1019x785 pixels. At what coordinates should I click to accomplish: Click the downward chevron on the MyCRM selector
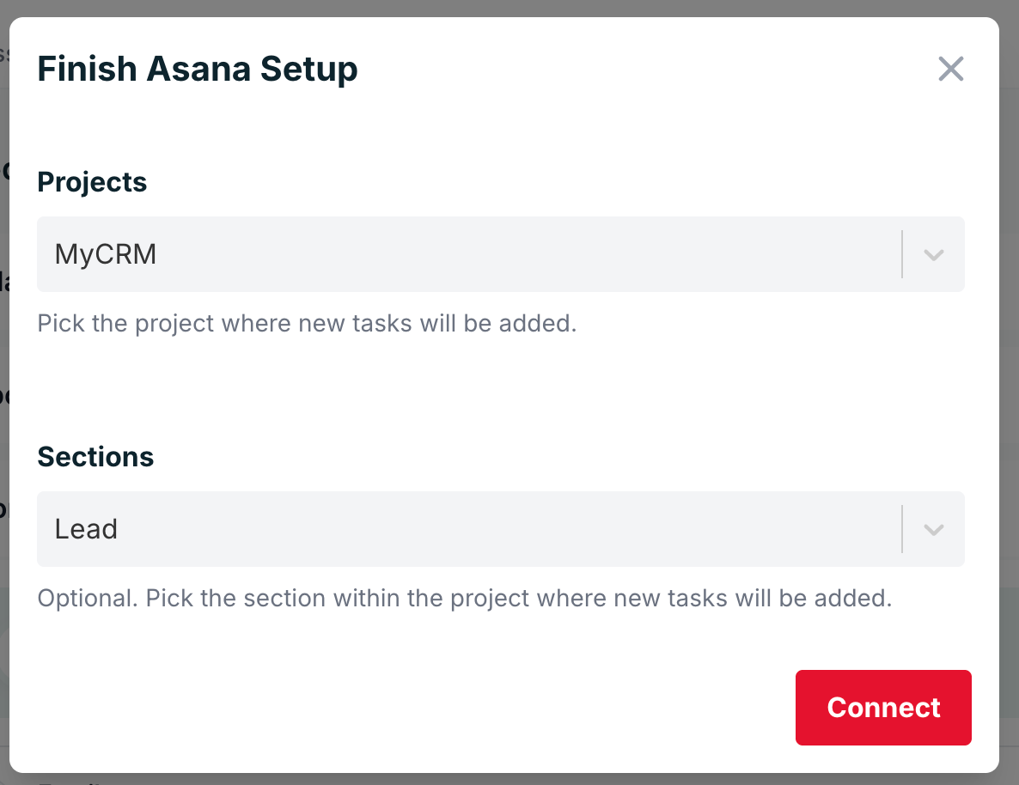click(x=933, y=254)
